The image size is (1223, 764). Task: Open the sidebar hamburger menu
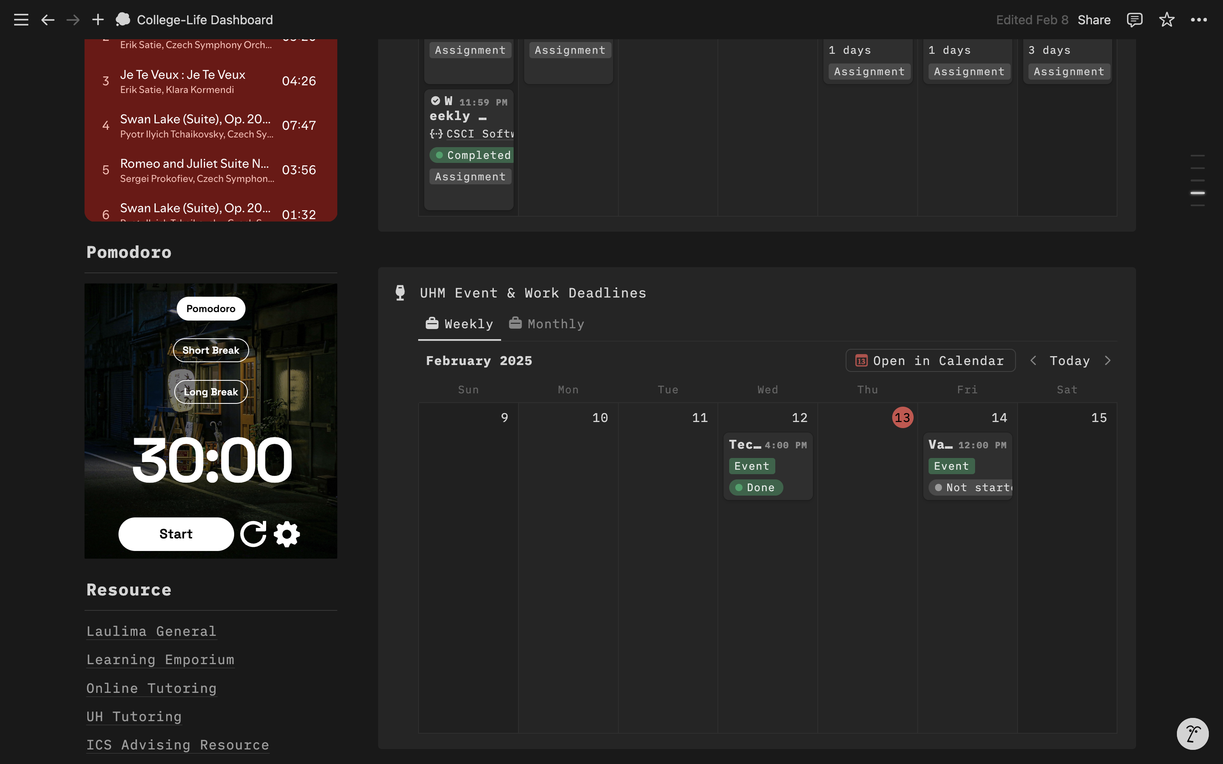[x=21, y=20]
